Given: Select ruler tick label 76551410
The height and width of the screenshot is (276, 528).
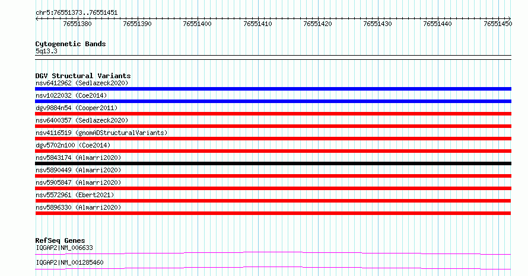Looking at the screenshot, I should tap(257, 24).
